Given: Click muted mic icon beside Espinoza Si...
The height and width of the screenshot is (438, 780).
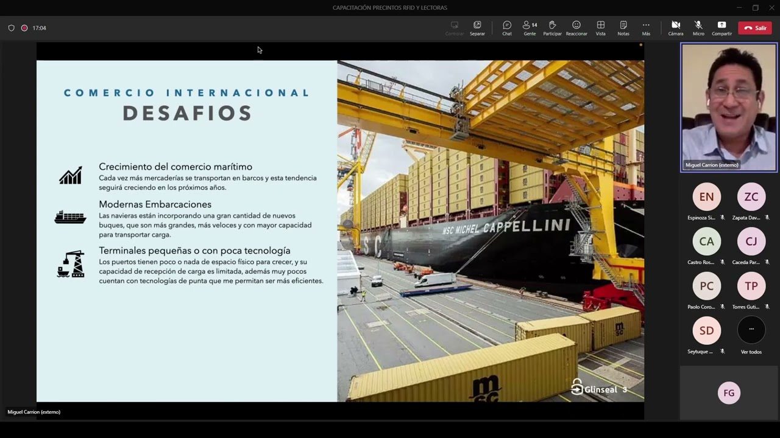Looking at the screenshot, I should pyautogui.click(x=722, y=218).
